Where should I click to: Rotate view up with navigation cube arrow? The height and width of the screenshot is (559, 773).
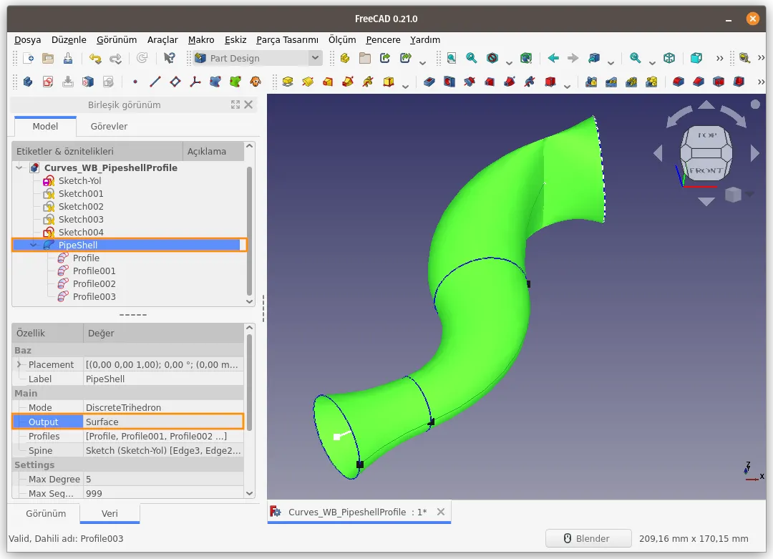click(x=706, y=104)
